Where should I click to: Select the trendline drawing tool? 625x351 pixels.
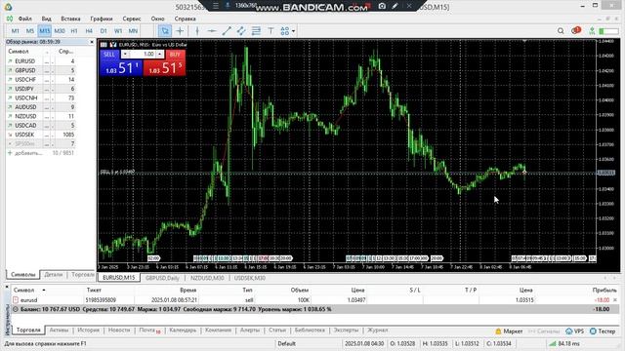click(227, 31)
